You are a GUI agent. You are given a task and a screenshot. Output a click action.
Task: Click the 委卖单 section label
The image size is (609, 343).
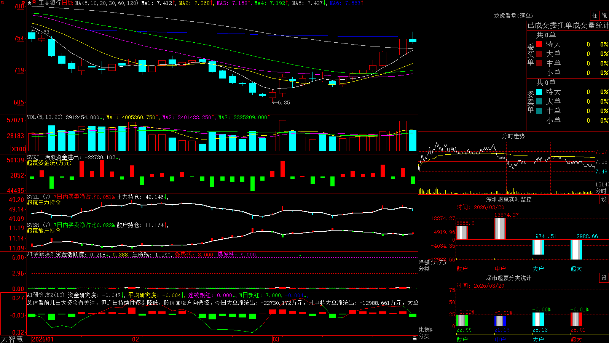point(531,102)
